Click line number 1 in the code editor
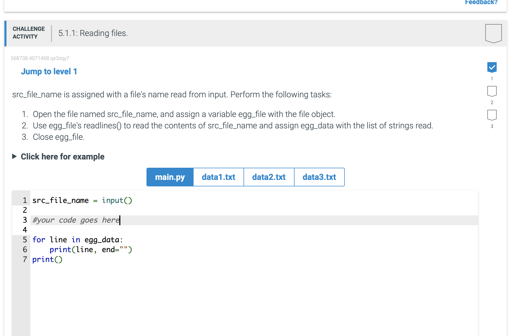The image size is (514, 336). [25, 200]
